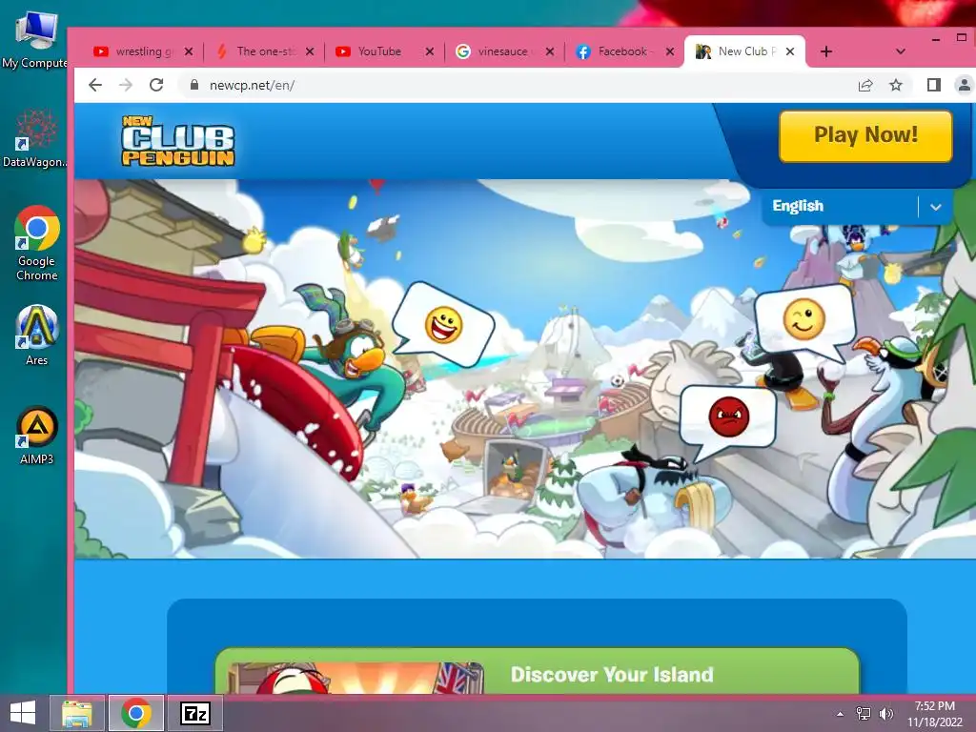
Task: Open the Chrome profile avatar
Action: (964, 85)
